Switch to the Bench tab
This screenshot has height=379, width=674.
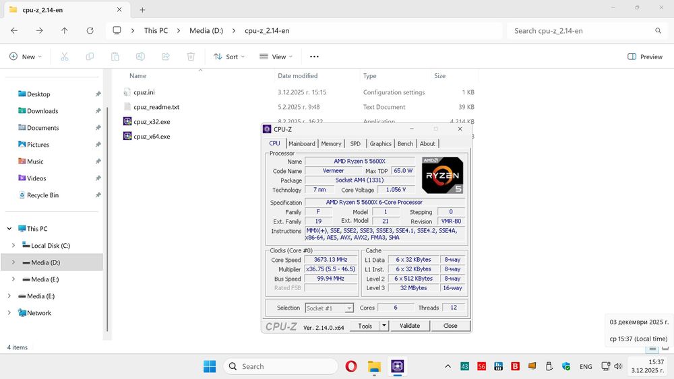click(x=405, y=144)
